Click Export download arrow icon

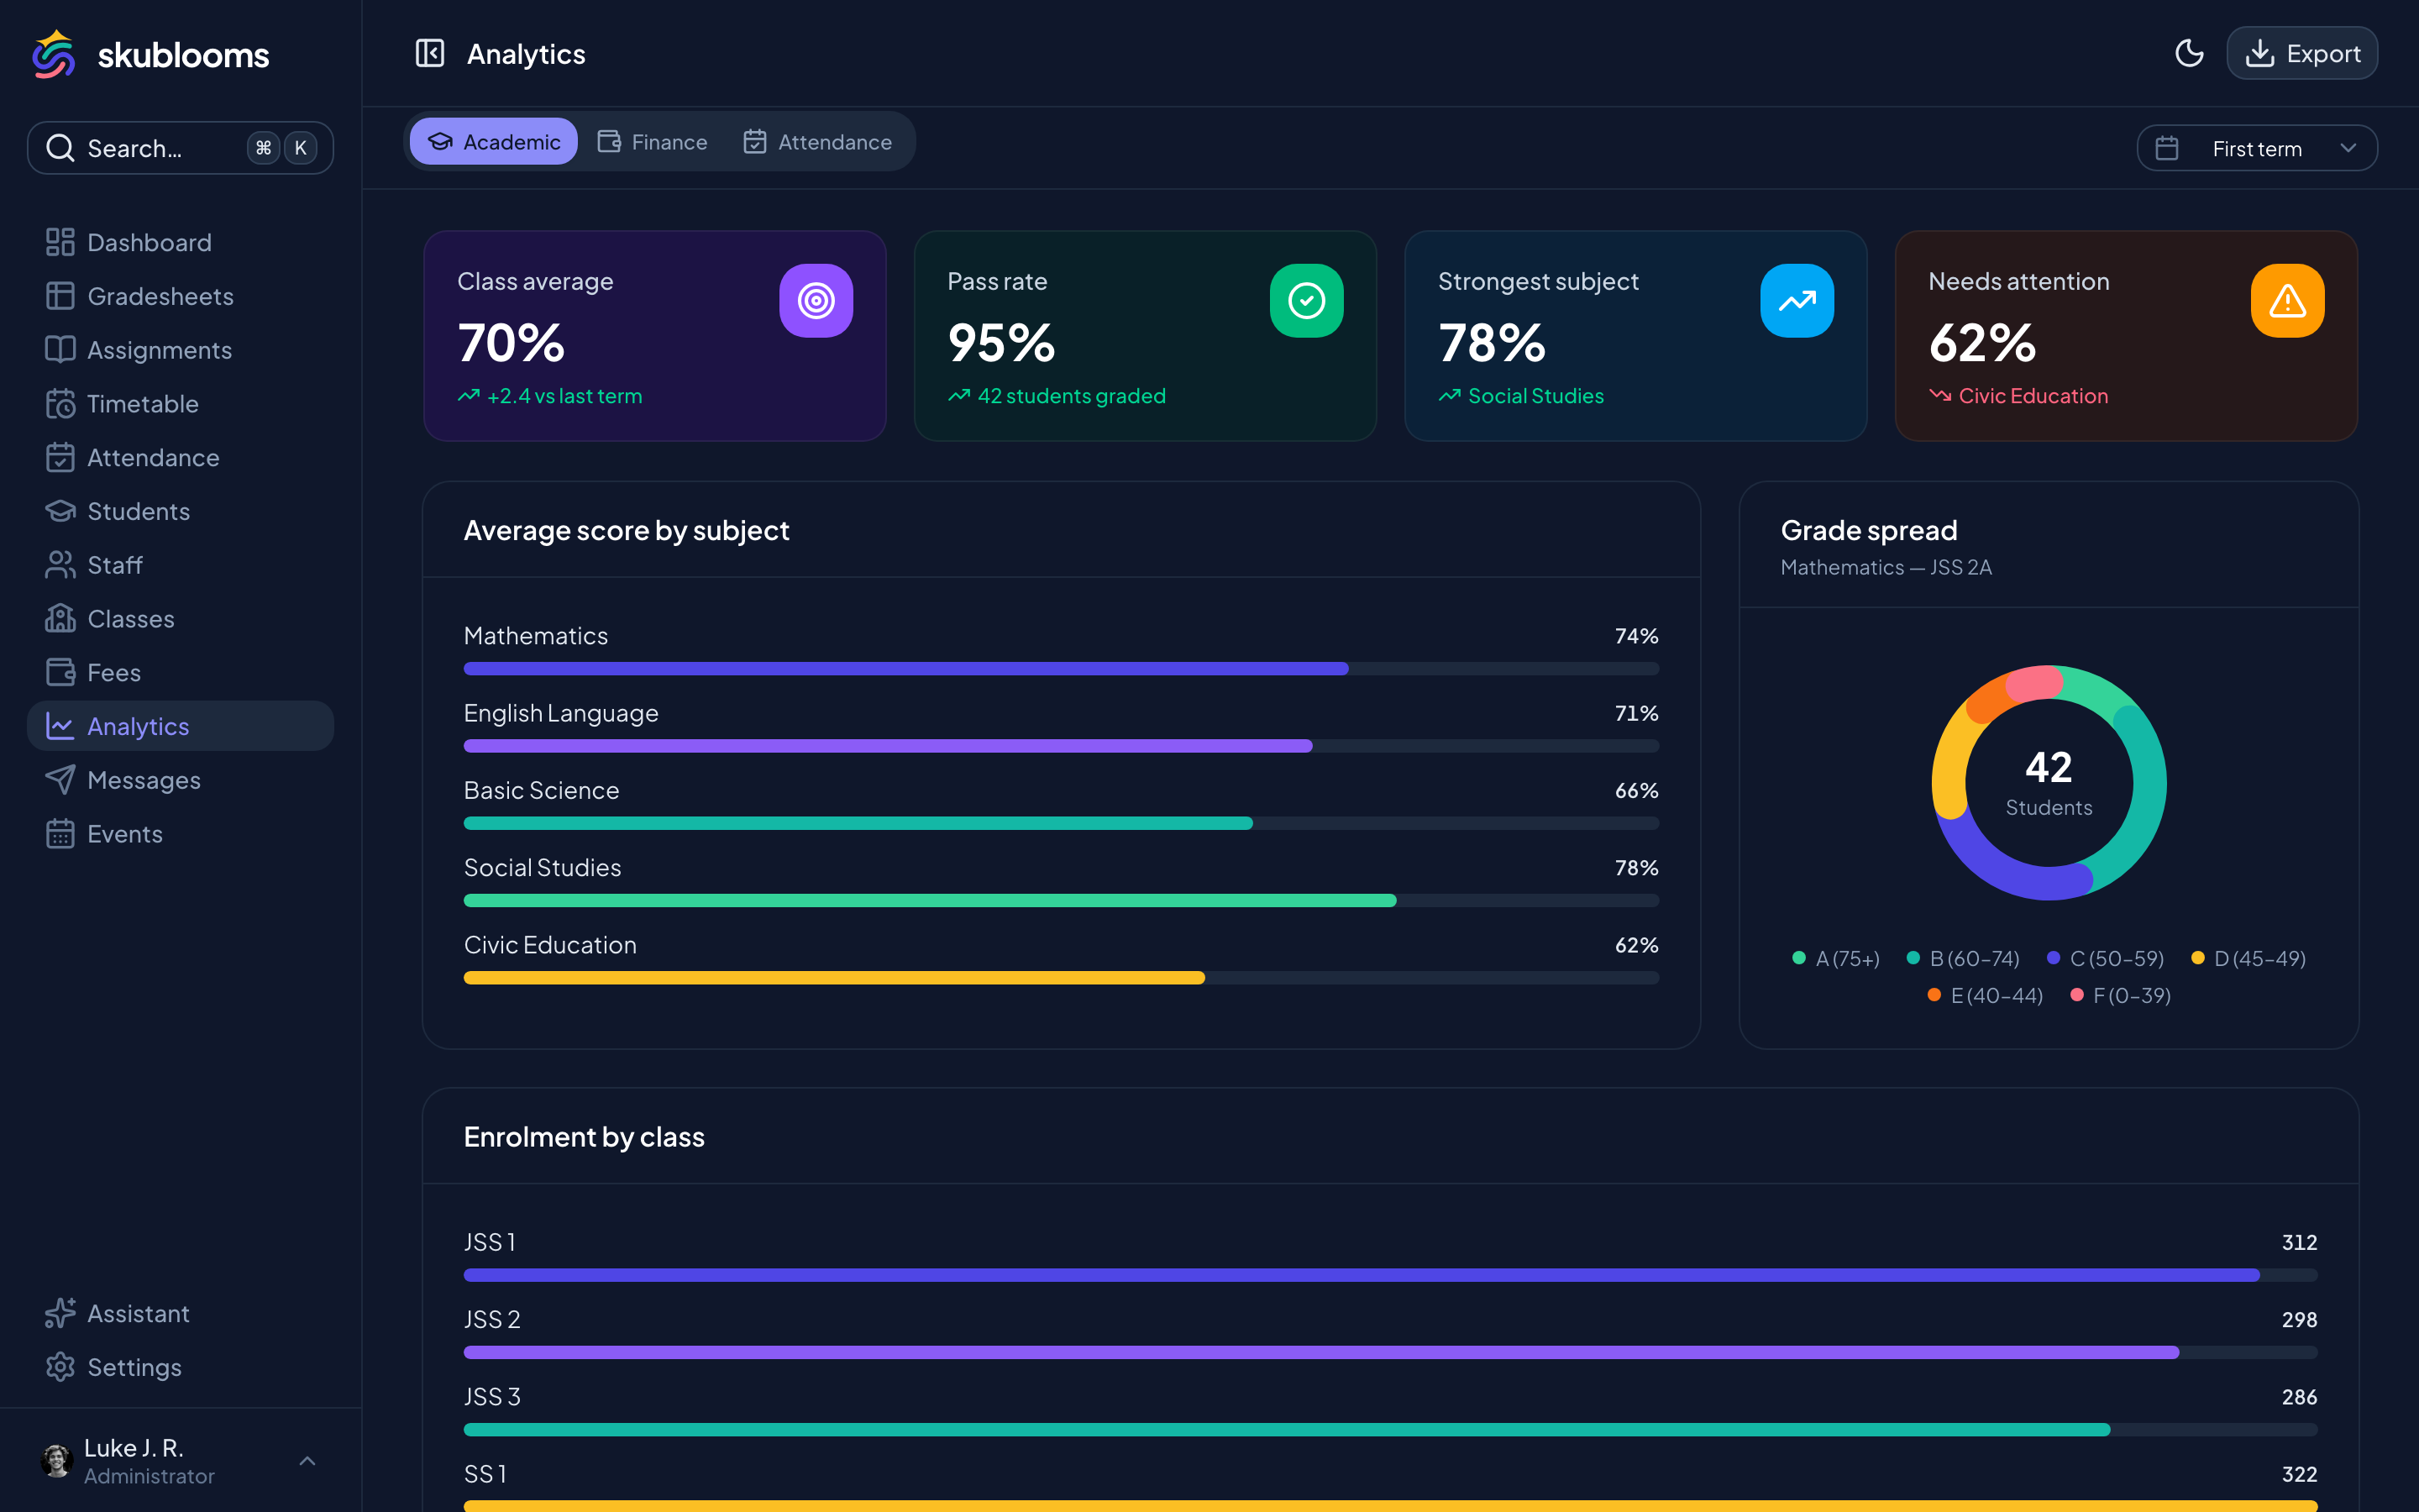(2259, 53)
